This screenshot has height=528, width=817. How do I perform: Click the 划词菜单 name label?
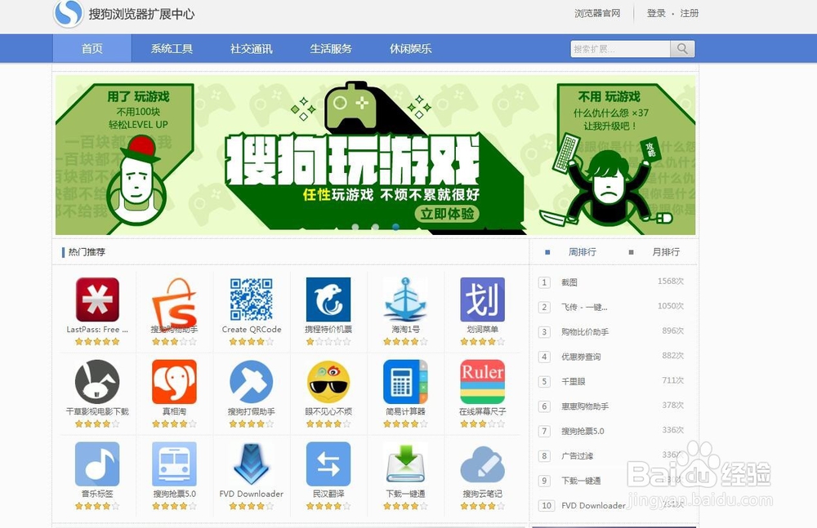[x=483, y=329]
